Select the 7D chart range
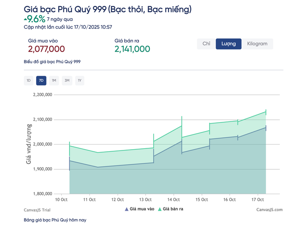Viewport: 293px width, 226px height. click(41, 80)
